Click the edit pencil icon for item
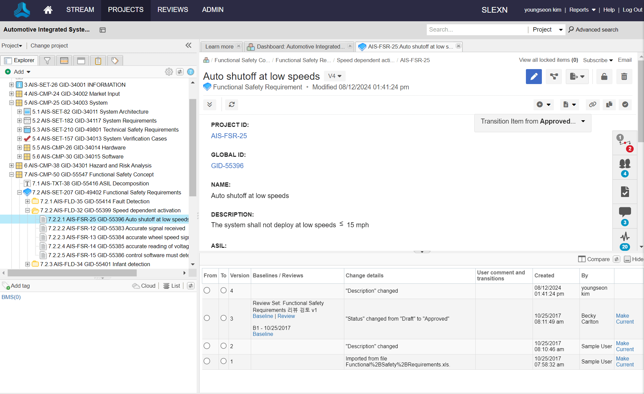The height and width of the screenshot is (394, 644). tap(534, 76)
